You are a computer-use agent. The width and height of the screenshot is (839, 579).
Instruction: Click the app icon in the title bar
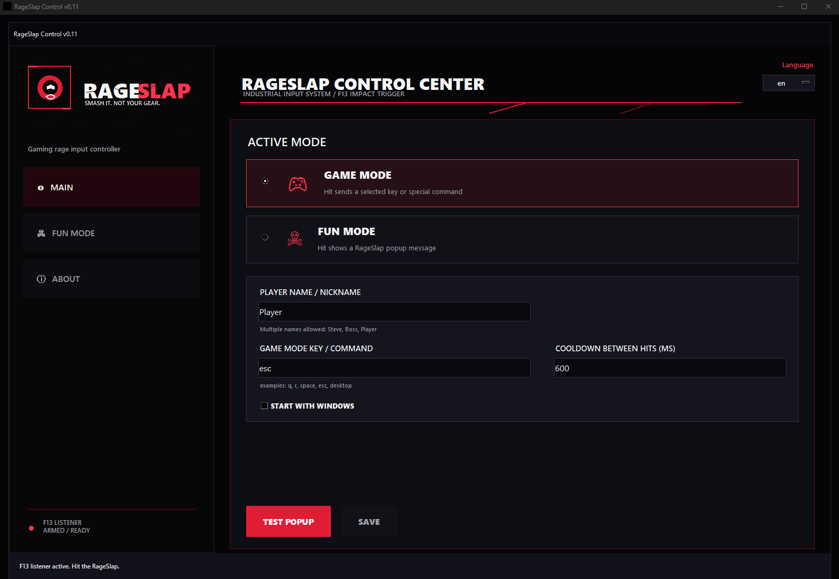click(x=7, y=7)
